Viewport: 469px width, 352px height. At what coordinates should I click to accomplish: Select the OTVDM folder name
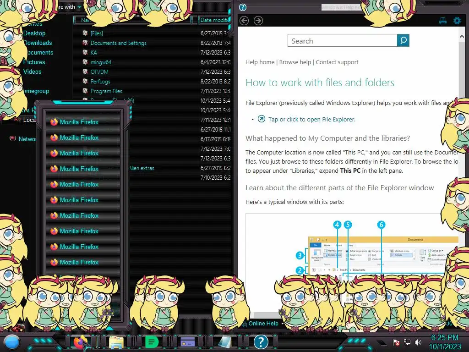[x=99, y=72]
